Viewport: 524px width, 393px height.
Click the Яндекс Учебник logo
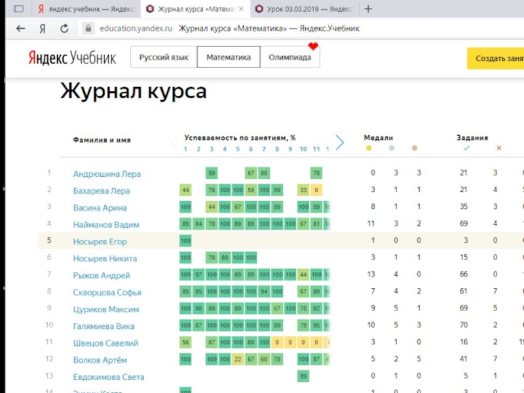pos(71,58)
